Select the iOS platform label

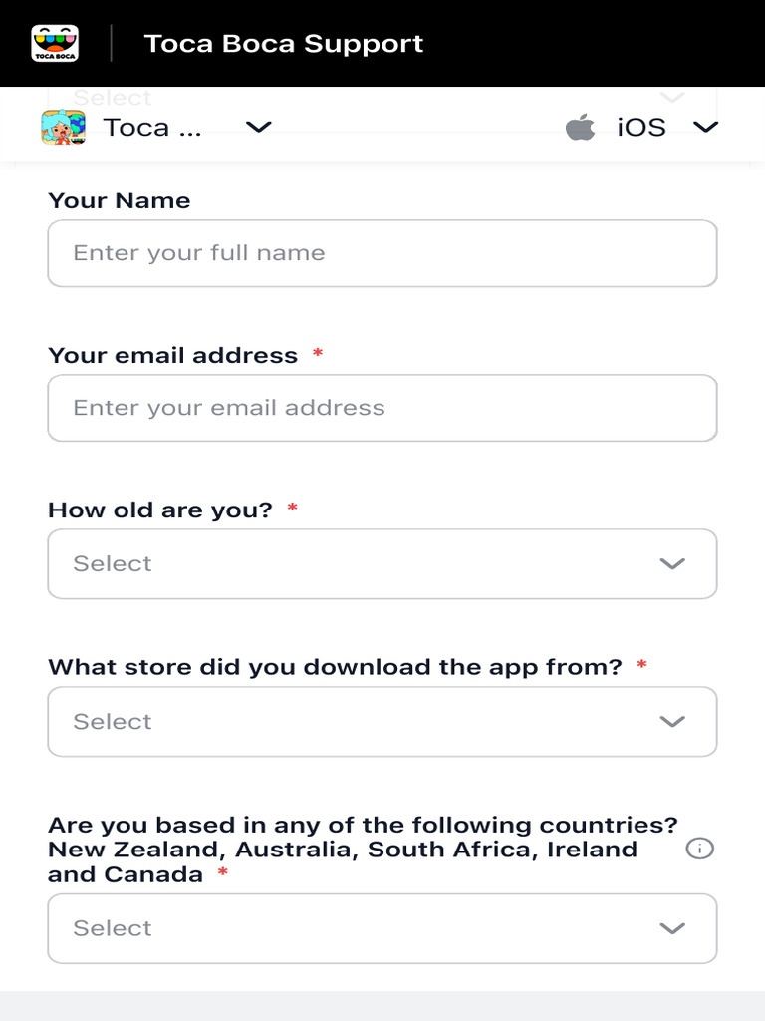[x=641, y=128]
